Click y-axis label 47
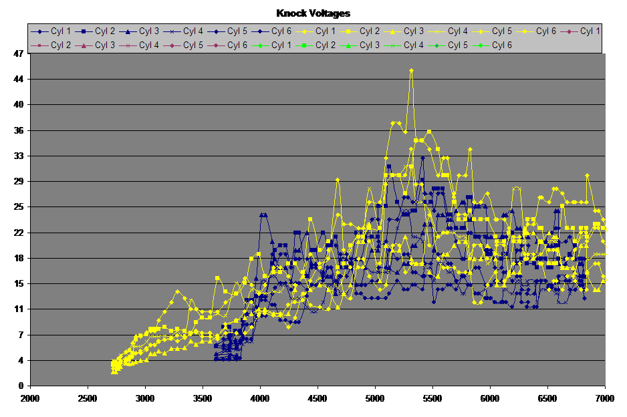627x417 pixels. tap(19, 53)
